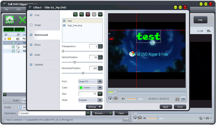Click the Horizontal Position slider handle
This screenshot has width=216, height=125.
point(83,73)
